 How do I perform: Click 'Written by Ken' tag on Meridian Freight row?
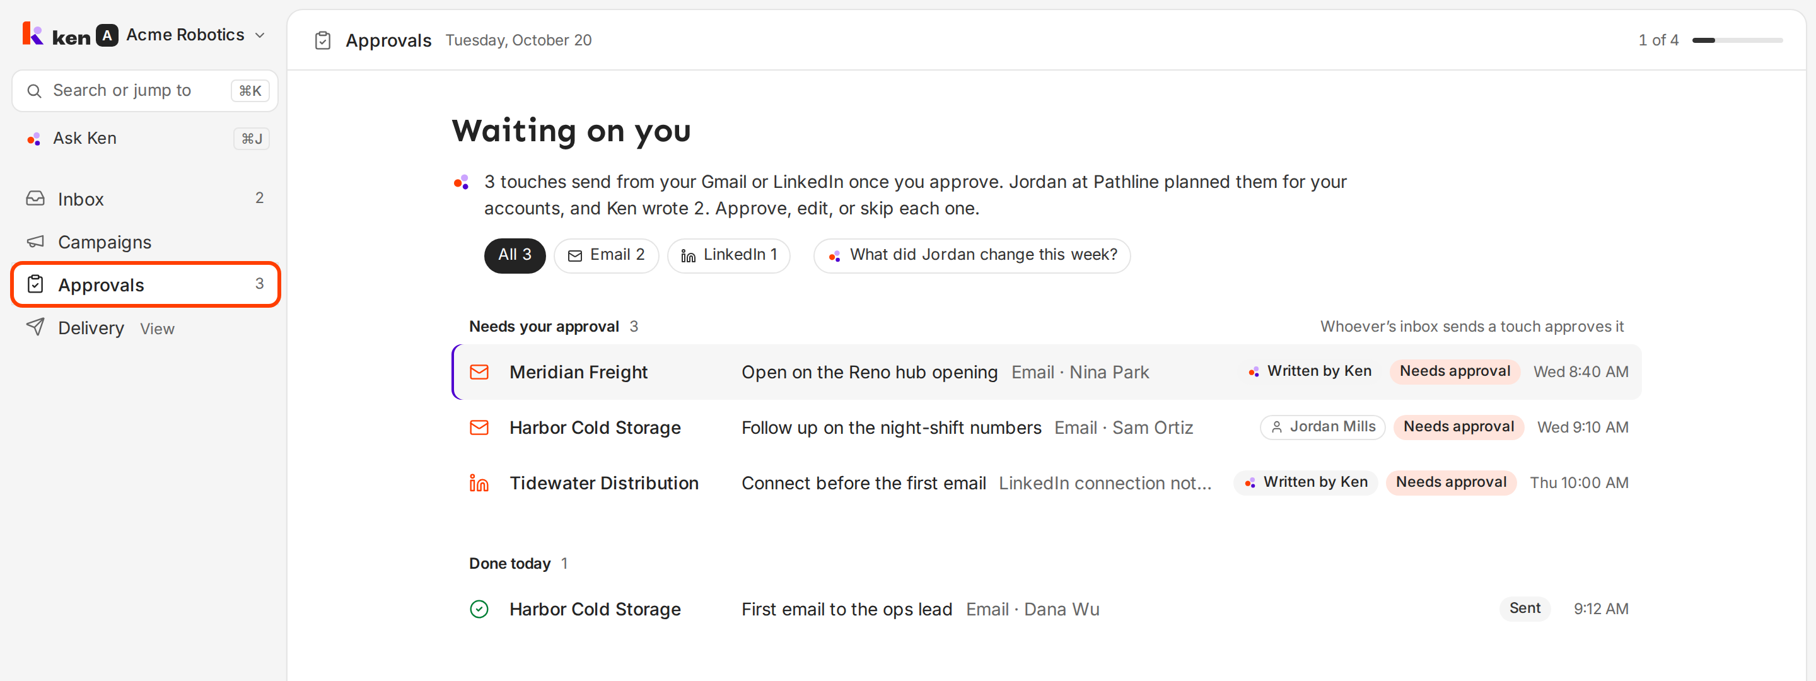pos(1310,371)
